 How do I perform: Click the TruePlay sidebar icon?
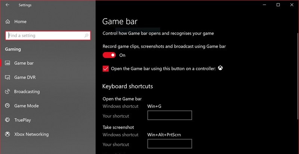click(7, 120)
